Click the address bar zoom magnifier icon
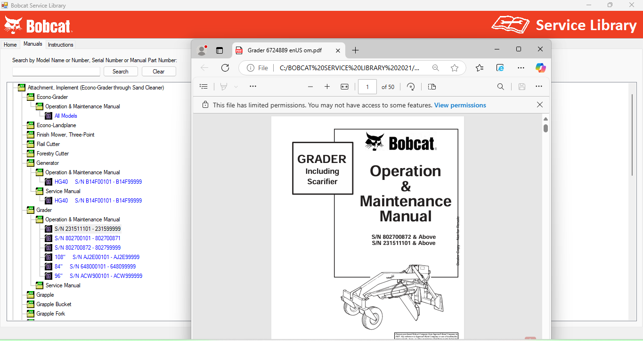 (436, 68)
